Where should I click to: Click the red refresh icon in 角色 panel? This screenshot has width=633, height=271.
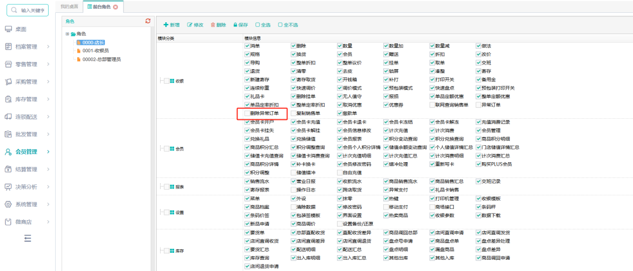pos(148,21)
